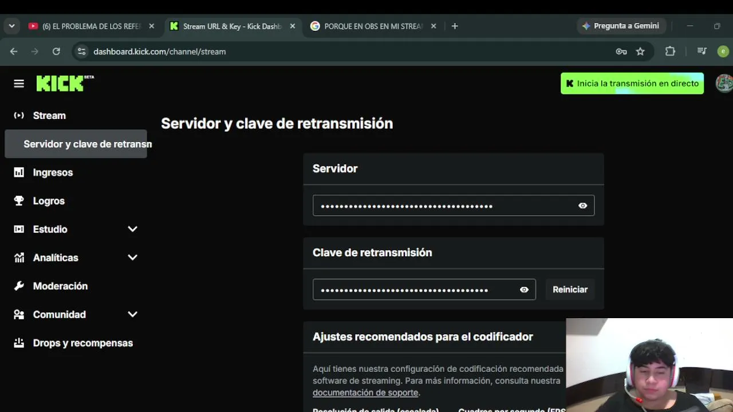Restore down the browser window

pyautogui.click(x=717, y=26)
